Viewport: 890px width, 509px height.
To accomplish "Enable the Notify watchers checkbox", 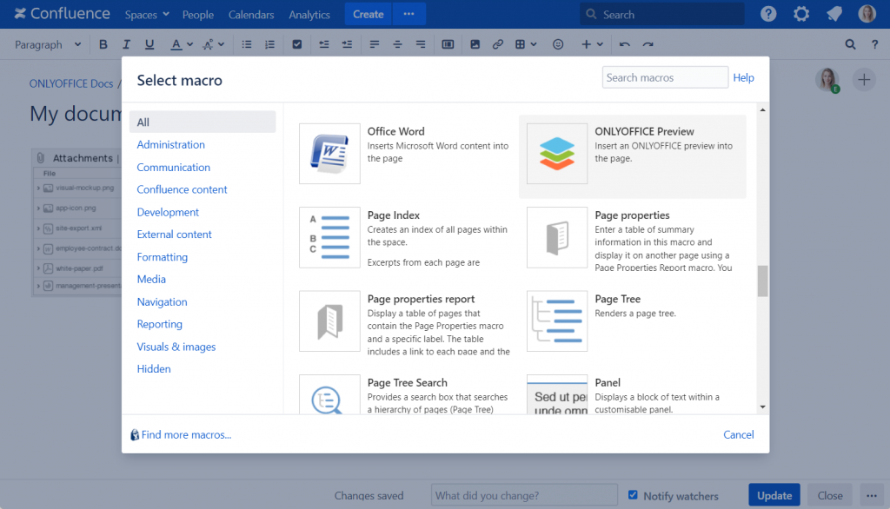I will pyautogui.click(x=633, y=494).
